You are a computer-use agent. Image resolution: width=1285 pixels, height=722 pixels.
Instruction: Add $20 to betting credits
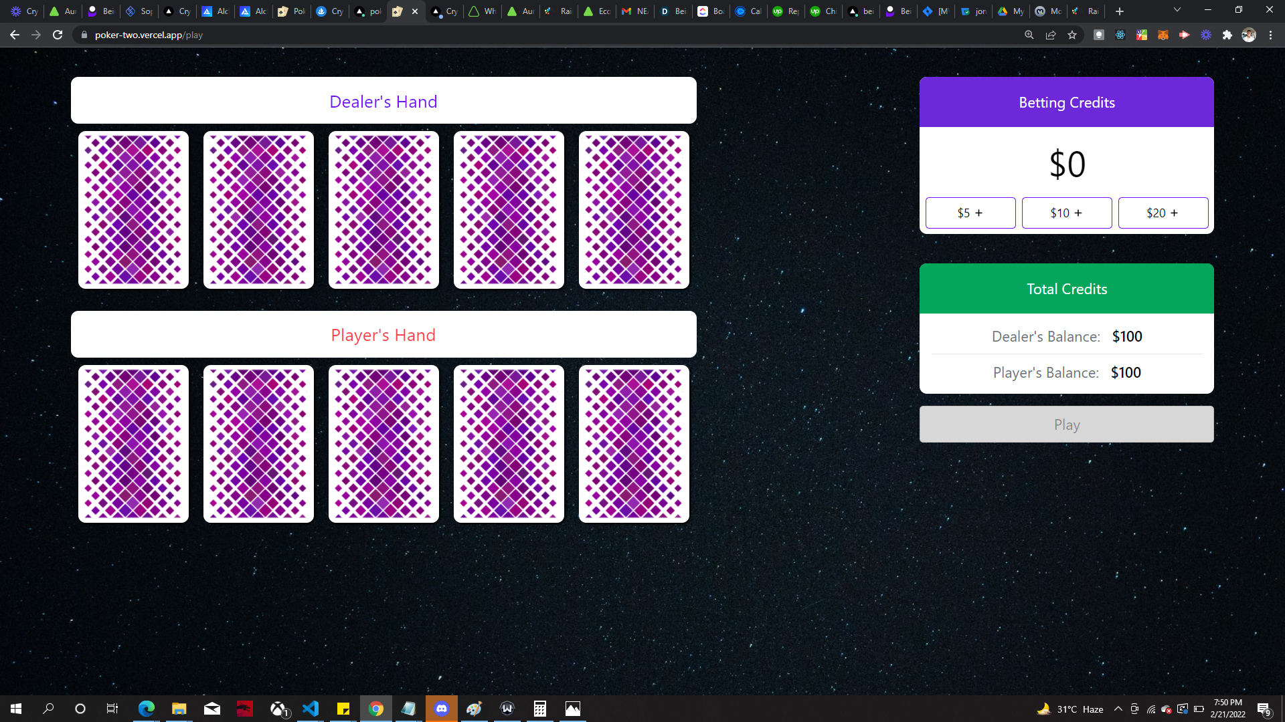[1163, 213]
